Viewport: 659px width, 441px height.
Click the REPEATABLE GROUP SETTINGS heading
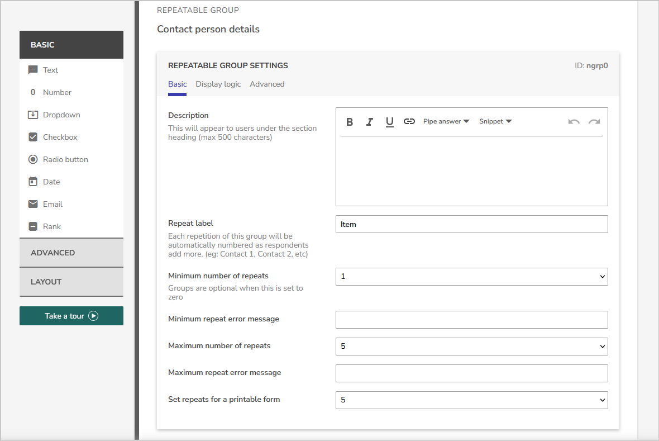click(228, 65)
